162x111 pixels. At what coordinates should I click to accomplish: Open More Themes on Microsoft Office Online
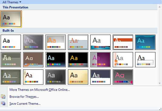click(40, 89)
